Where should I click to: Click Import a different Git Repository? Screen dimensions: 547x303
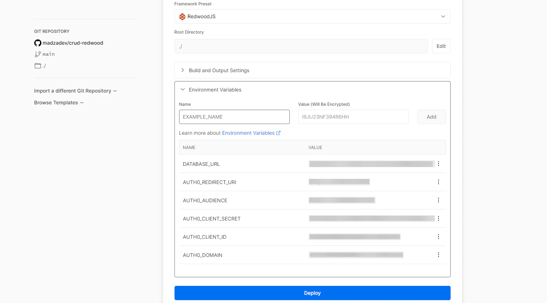pyautogui.click(x=75, y=91)
